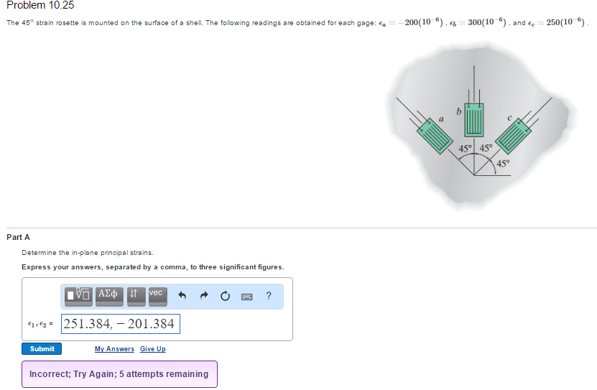Viewport: 597px width, 390px height.
Task: Show keyboard shortcuts via the keyboard icon
Action: click(x=246, y=297)
